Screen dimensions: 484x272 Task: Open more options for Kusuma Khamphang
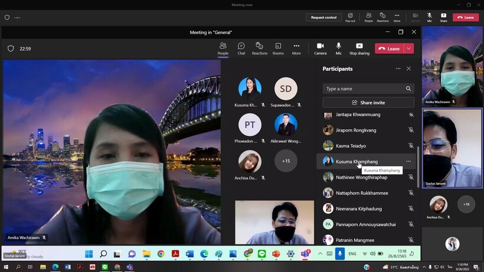(408, 161)
